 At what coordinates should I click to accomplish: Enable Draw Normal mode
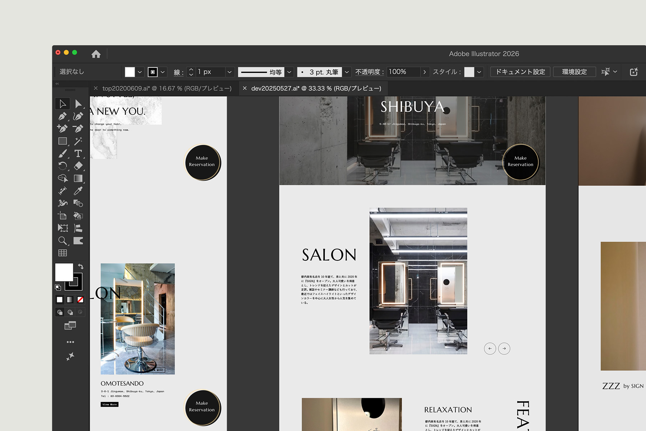tap(60, 312)
